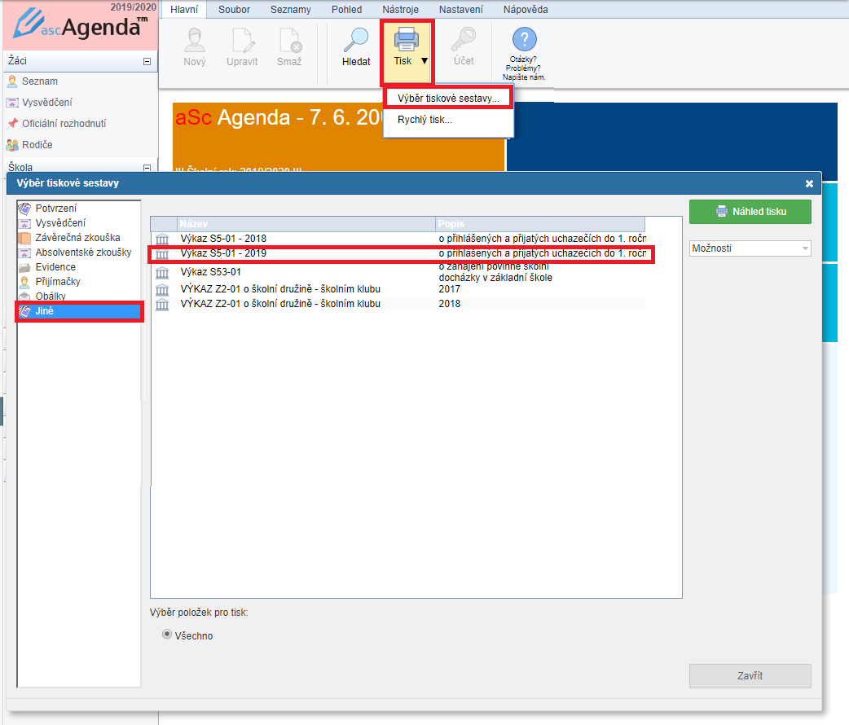
Task: Select row Výkaz S5-01 - 2019
Action: pyautogui.click(x=398, y=253)
